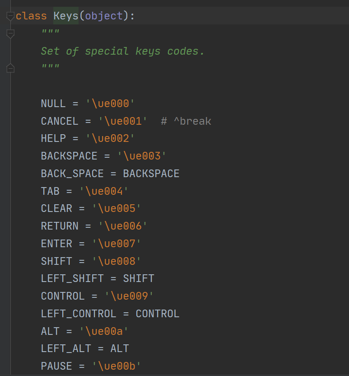Click the object base class name

pyautogui.click(x=104, y=16)
